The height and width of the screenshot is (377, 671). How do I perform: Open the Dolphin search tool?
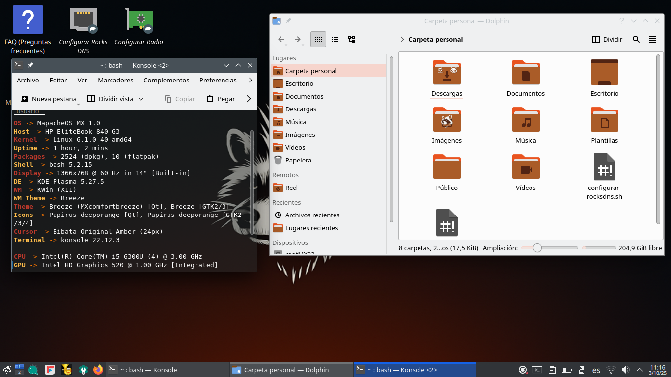click(636, 39)
